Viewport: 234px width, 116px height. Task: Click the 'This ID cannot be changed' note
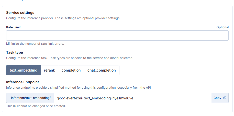coord(36,106)
